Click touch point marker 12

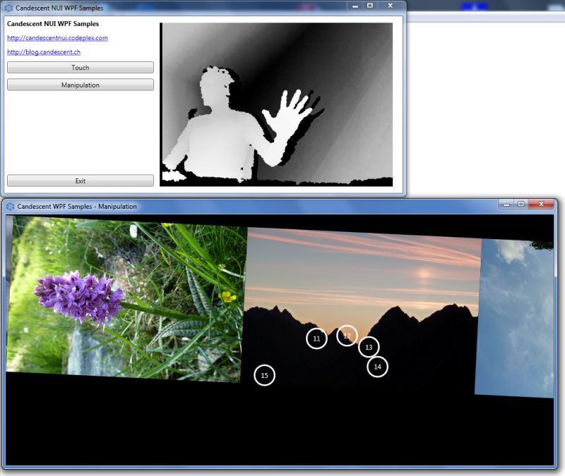pos(347,335)
